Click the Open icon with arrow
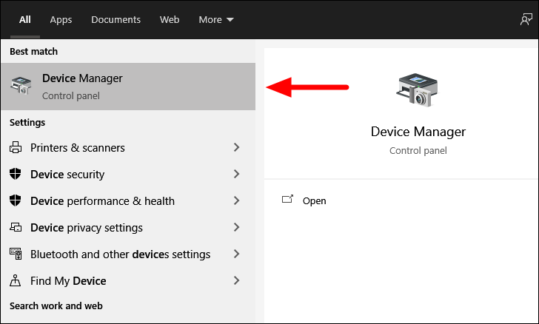This screenshot has width=539, height=324. click(x=288, y=199)
